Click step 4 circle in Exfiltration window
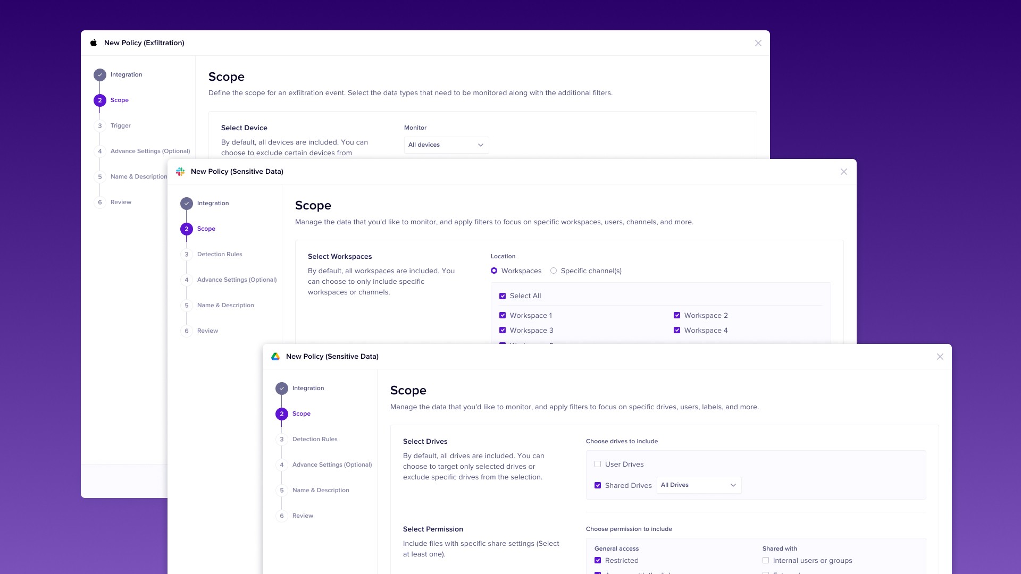The width and height of the screenshot is (1021, 574). (x=99, y=151)
